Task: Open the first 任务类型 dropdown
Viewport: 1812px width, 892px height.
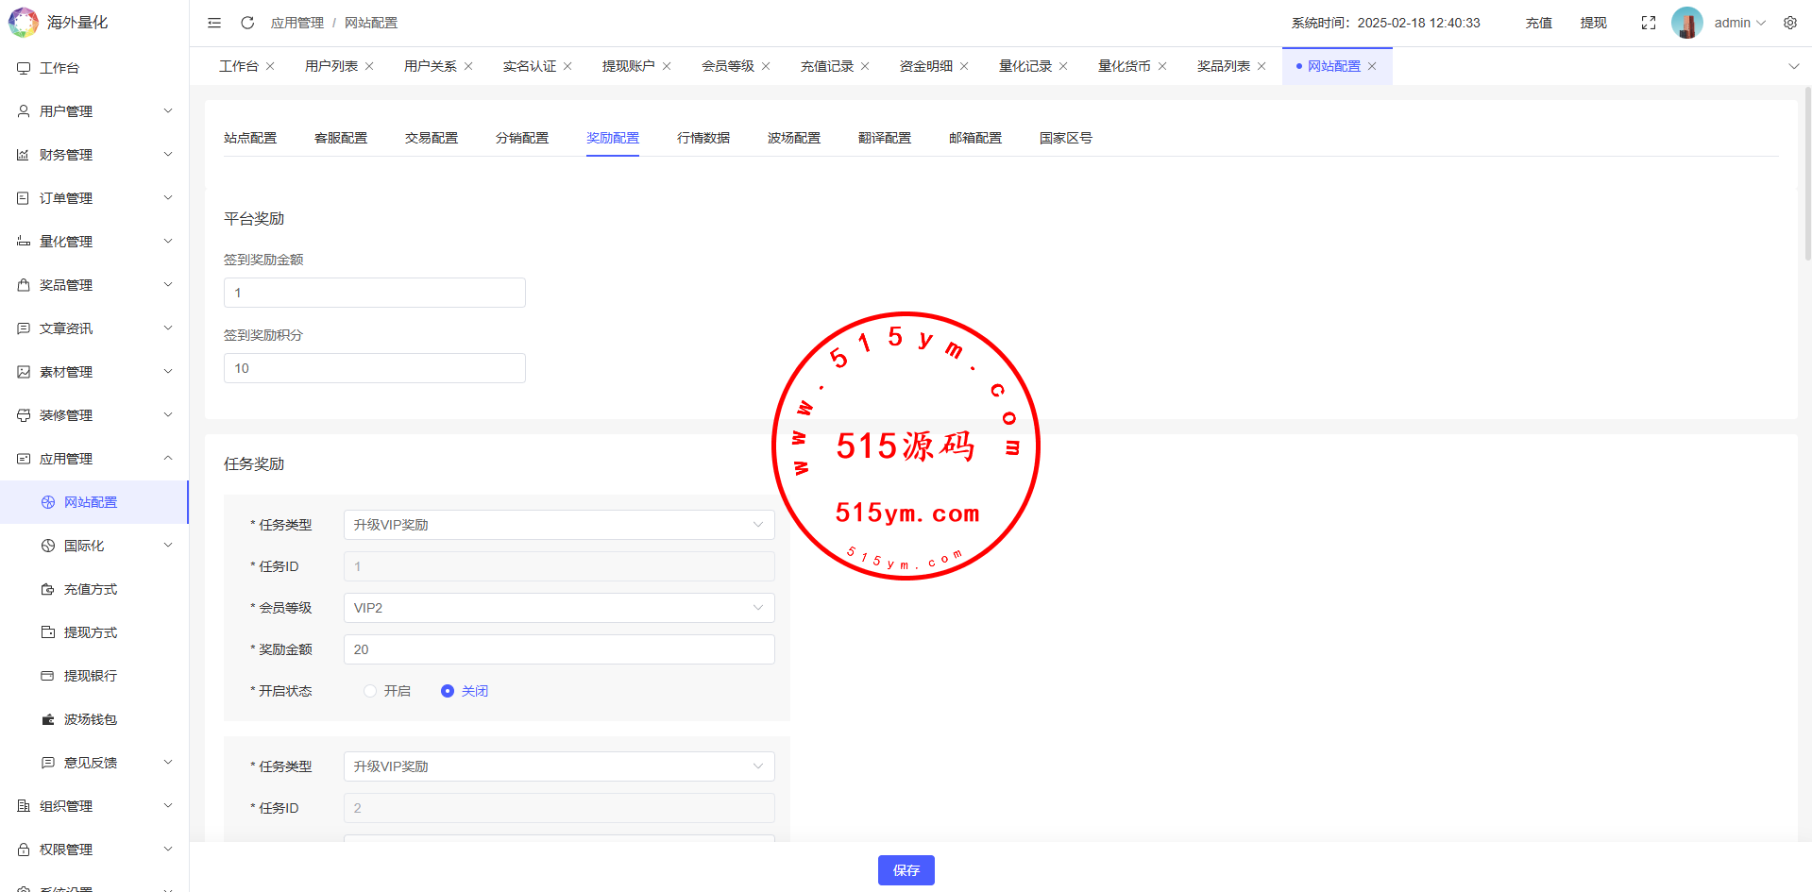Action: point(558,525)
